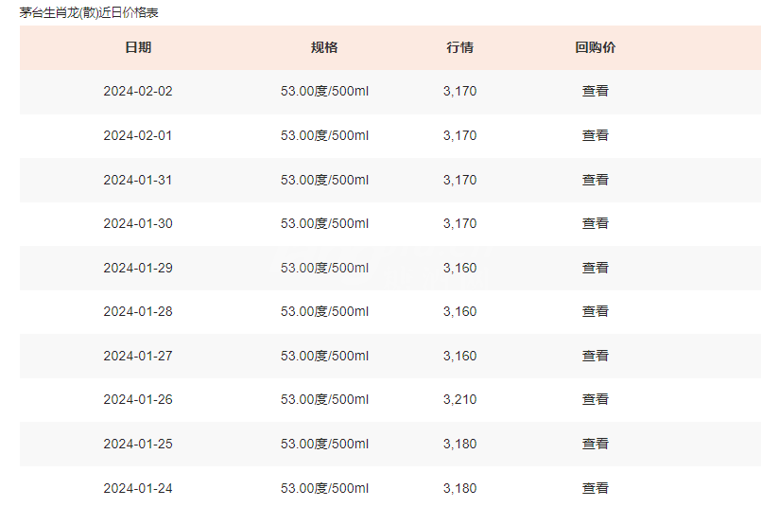Screen dimensions: 761x524
Task: Select date cell 2024-02-01
Action: (x=138, y=135)
